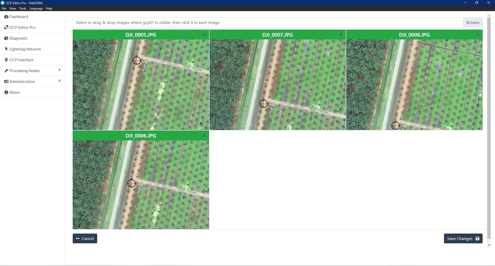The width and height of the screenshot is (495, 266).
Task: Select Lightning Network in the sidebar
Action: click(25, 49)
